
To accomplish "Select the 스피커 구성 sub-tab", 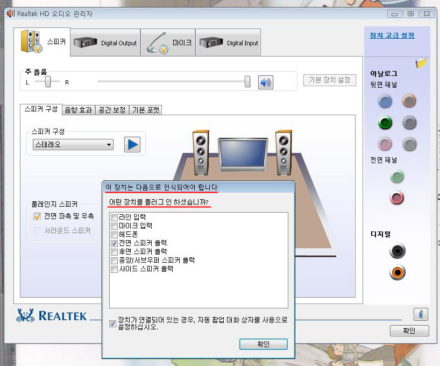I will pyautogui.click(x=41, y=109).
